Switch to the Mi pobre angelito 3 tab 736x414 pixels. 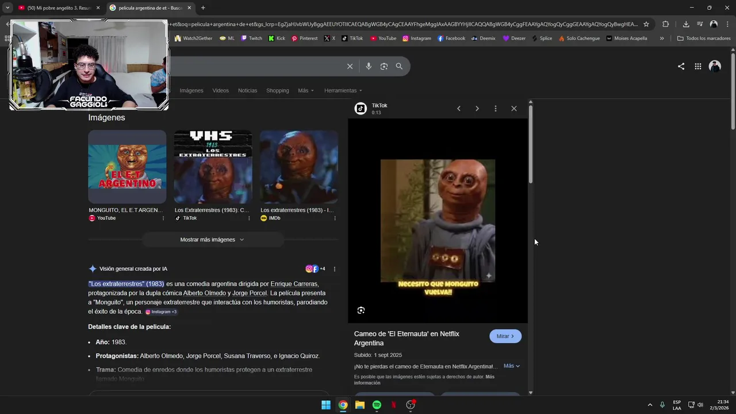tap(59, 8)
